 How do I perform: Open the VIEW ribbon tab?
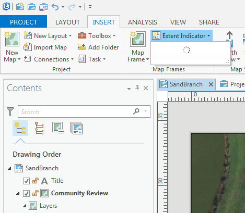click(x=178, y=22)
